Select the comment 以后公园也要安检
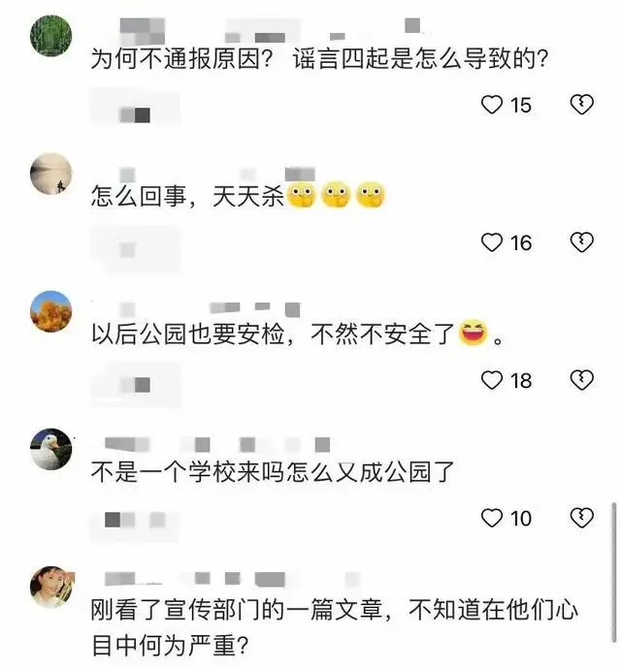 coord(297,334)
